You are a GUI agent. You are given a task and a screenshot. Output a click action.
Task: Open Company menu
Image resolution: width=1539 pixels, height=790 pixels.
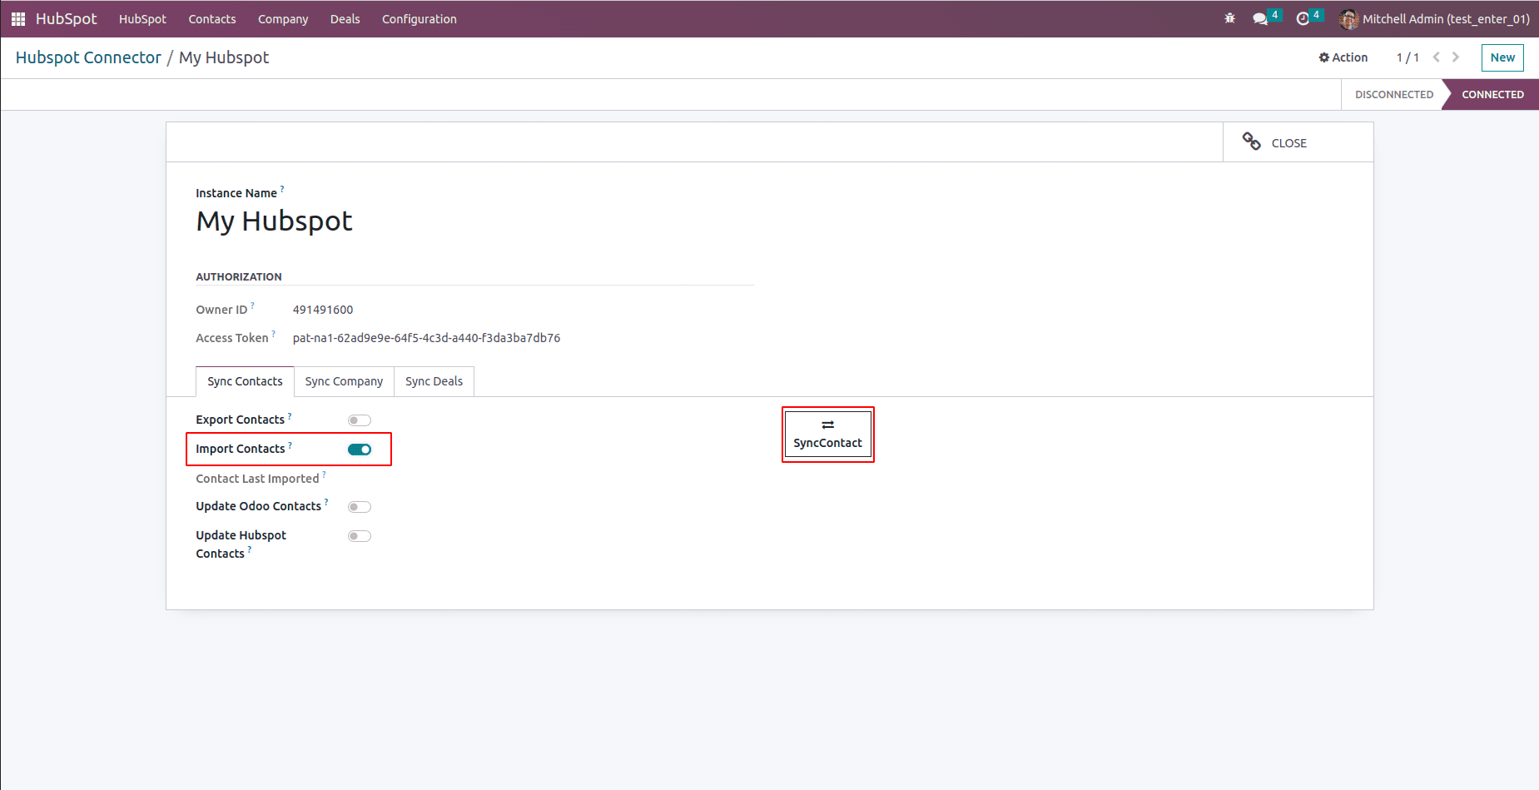pyautogui.click(x=283, y=18)
